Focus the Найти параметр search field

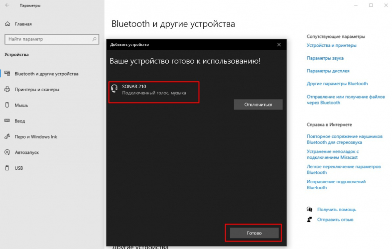pos(52,39)
